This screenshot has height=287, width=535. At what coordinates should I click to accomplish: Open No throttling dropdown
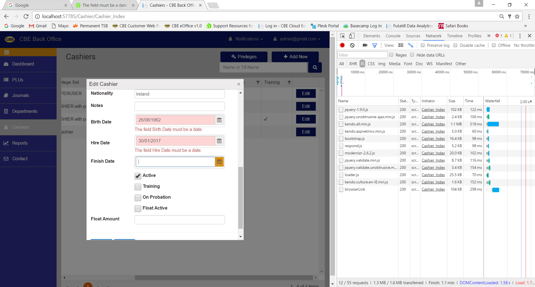click(524, 45)
